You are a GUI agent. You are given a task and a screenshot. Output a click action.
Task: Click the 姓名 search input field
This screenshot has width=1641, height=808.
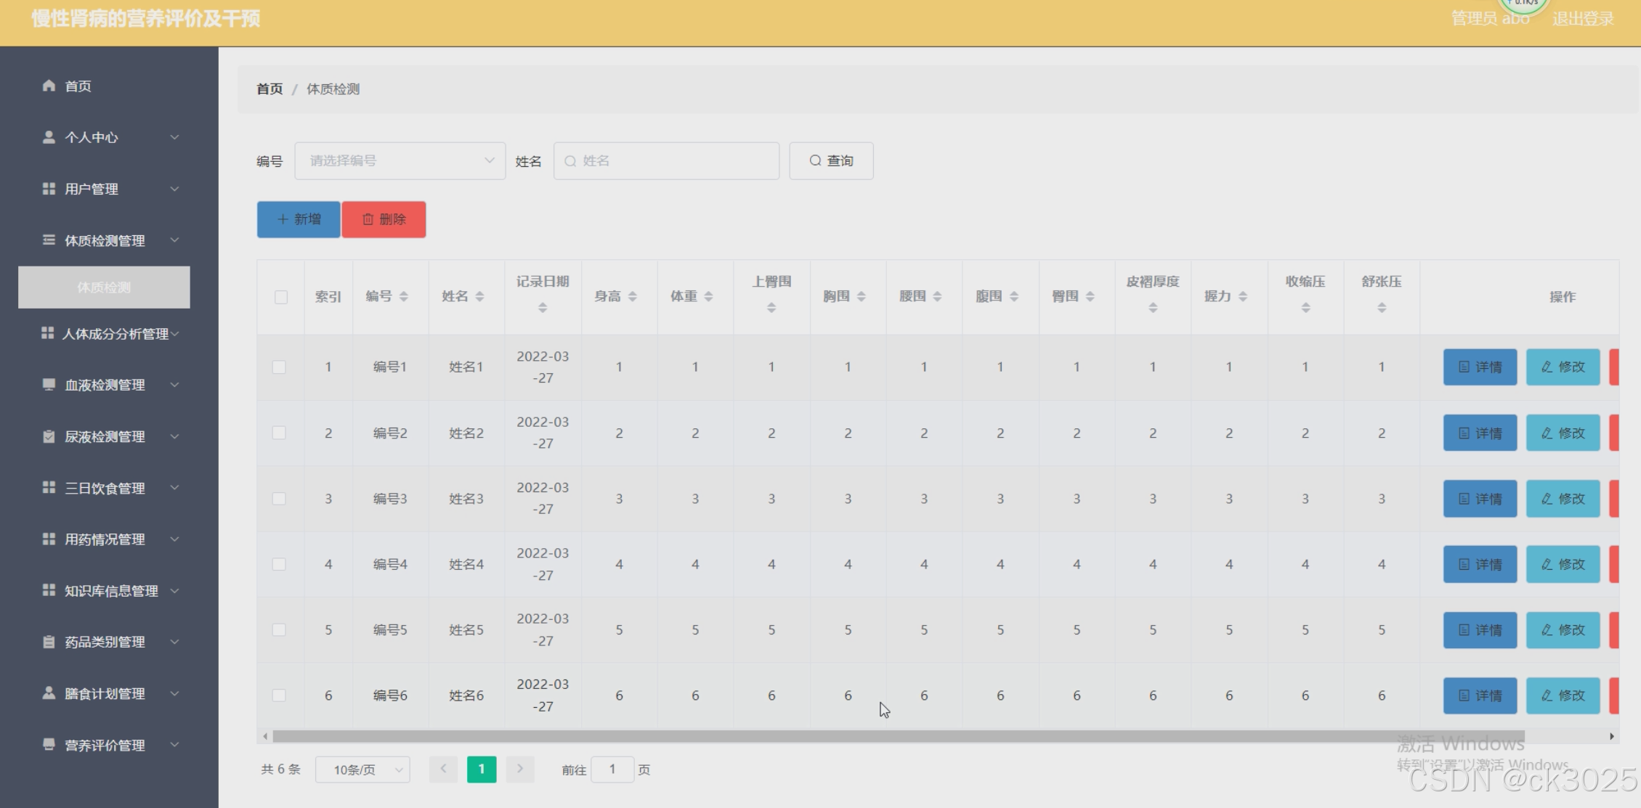click(666, 160)
